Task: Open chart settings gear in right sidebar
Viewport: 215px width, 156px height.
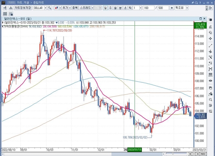Action: (210, 20)
